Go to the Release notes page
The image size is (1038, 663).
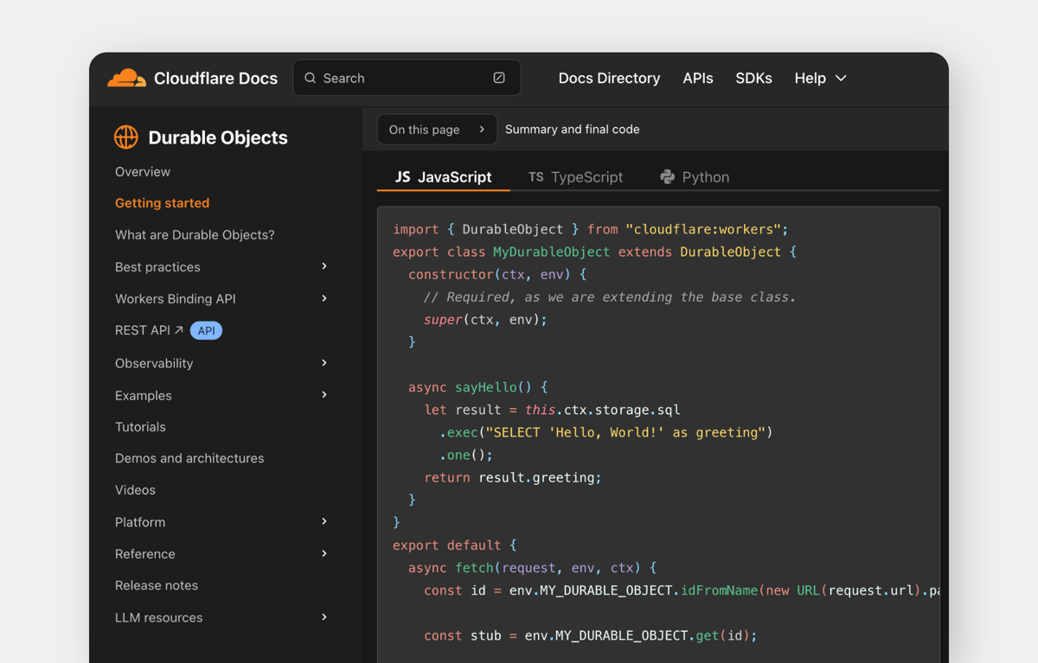[x=157, y=585]
